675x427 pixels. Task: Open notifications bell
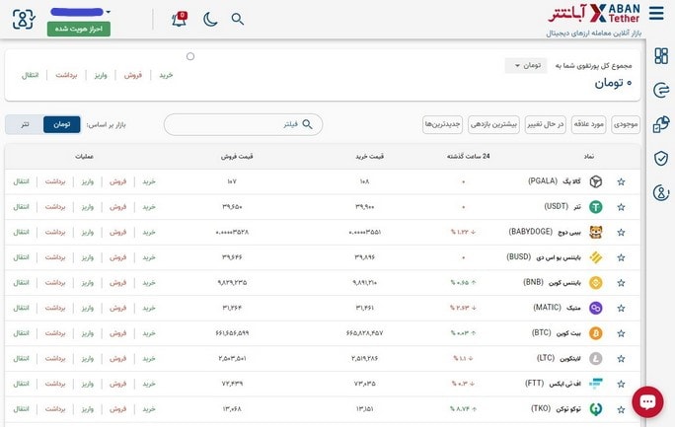(x=179, y=19)
